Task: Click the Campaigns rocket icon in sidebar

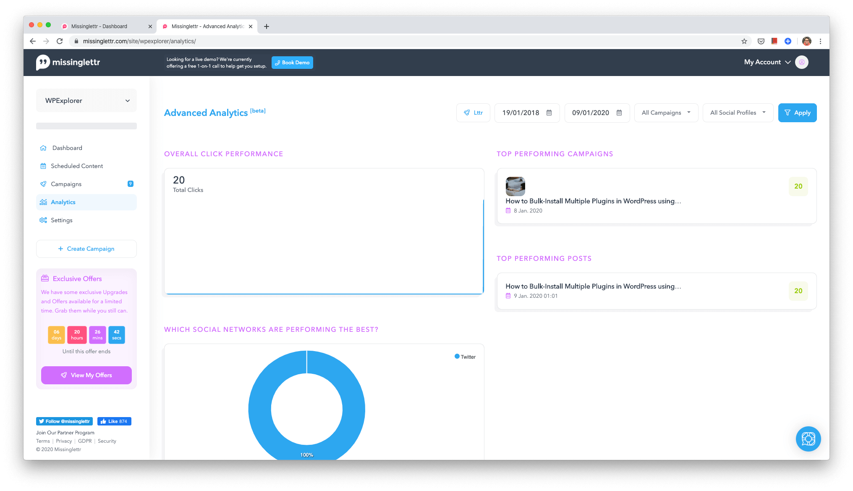Action: click(43, 184)
